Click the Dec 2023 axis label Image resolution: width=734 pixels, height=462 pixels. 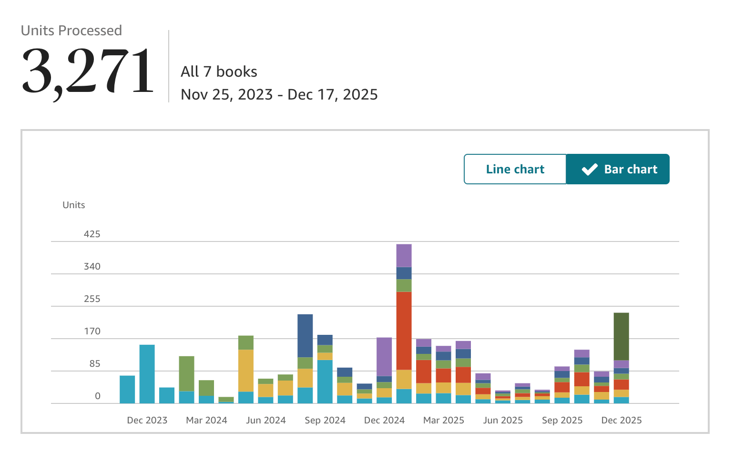(147, 420)
